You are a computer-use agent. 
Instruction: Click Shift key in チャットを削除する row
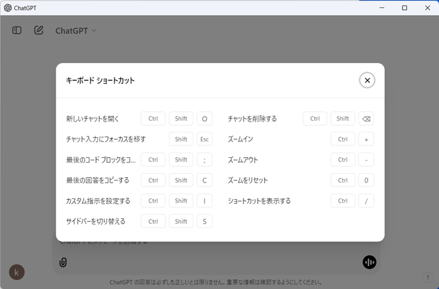[x=343, y=119]
